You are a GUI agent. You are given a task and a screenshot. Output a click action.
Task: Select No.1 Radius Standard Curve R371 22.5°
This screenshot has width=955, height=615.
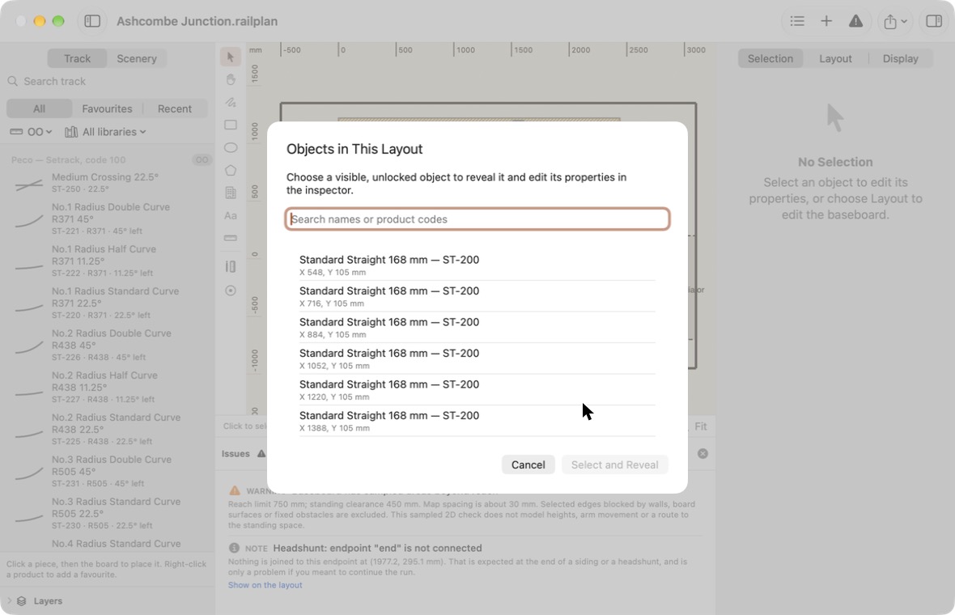[108, 303]
